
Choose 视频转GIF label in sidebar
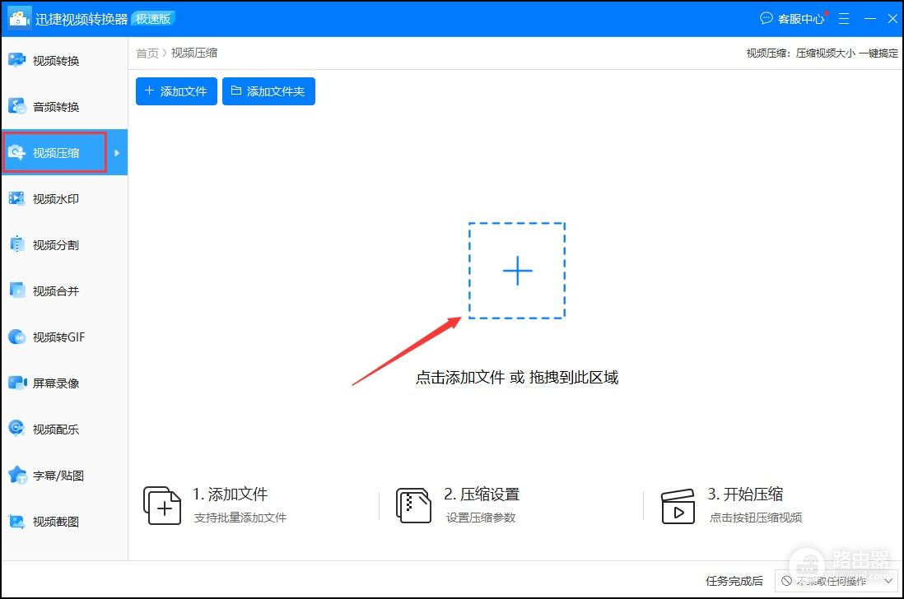tap(58, 337)
